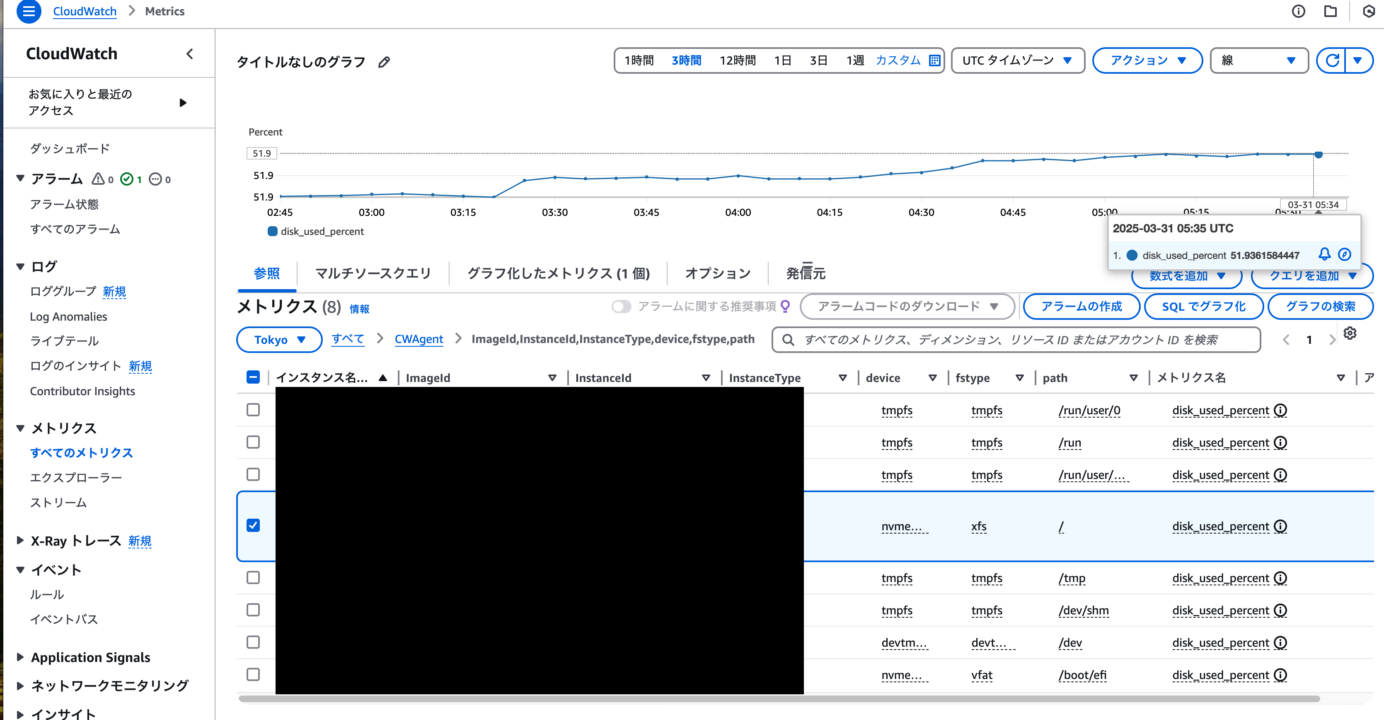Expand the Application Signals section
Screen dimensions: 1384x720
tap(20, 657)
